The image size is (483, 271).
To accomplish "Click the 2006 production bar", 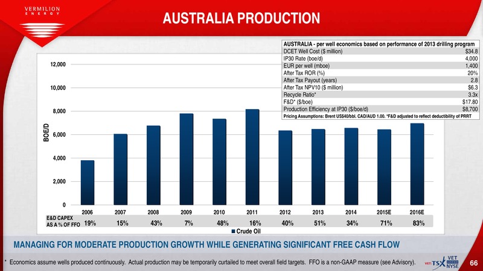I will (88, 182).
